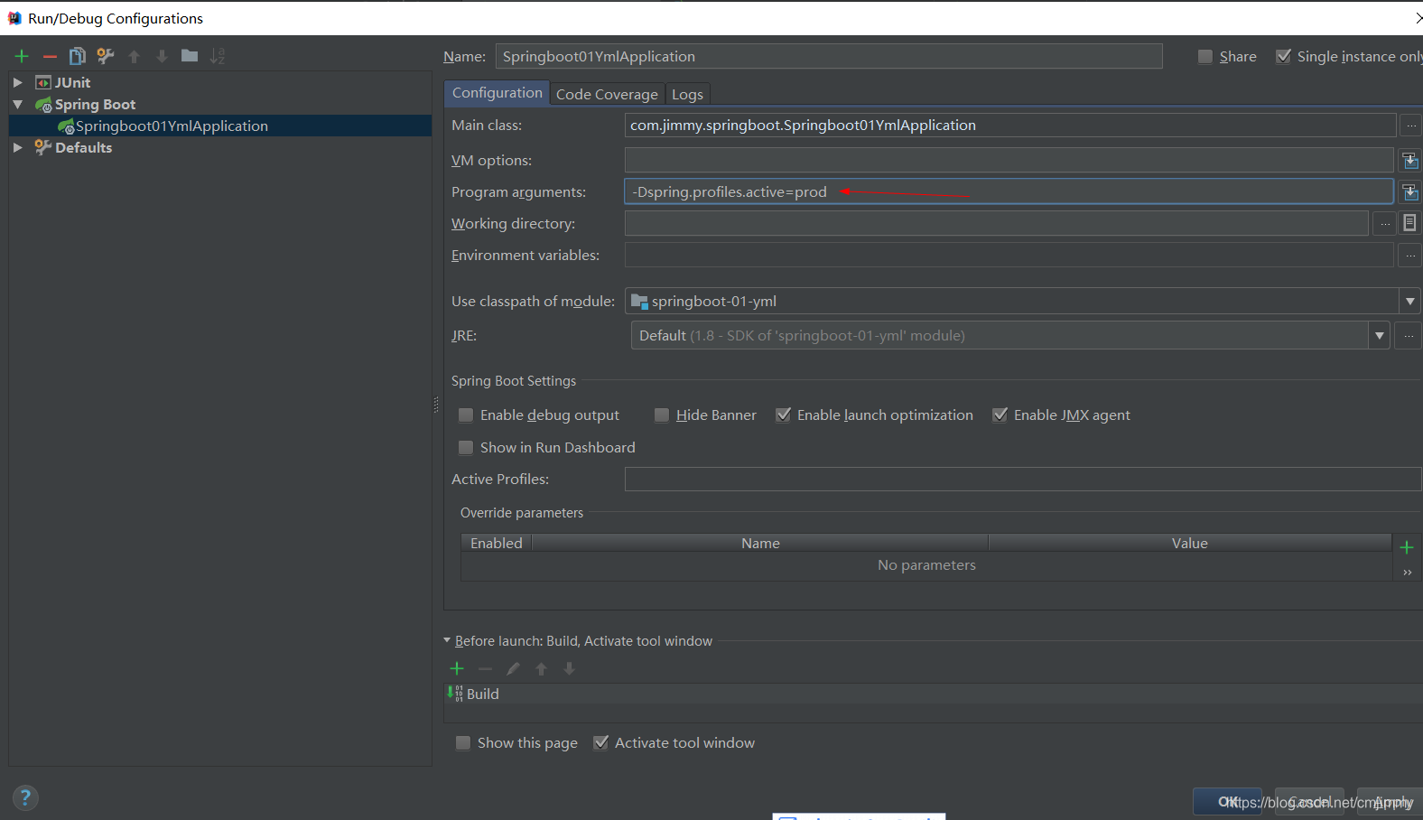Edit the selected Before launch task
1423x820 pixels.
click(x=513, y=668)
